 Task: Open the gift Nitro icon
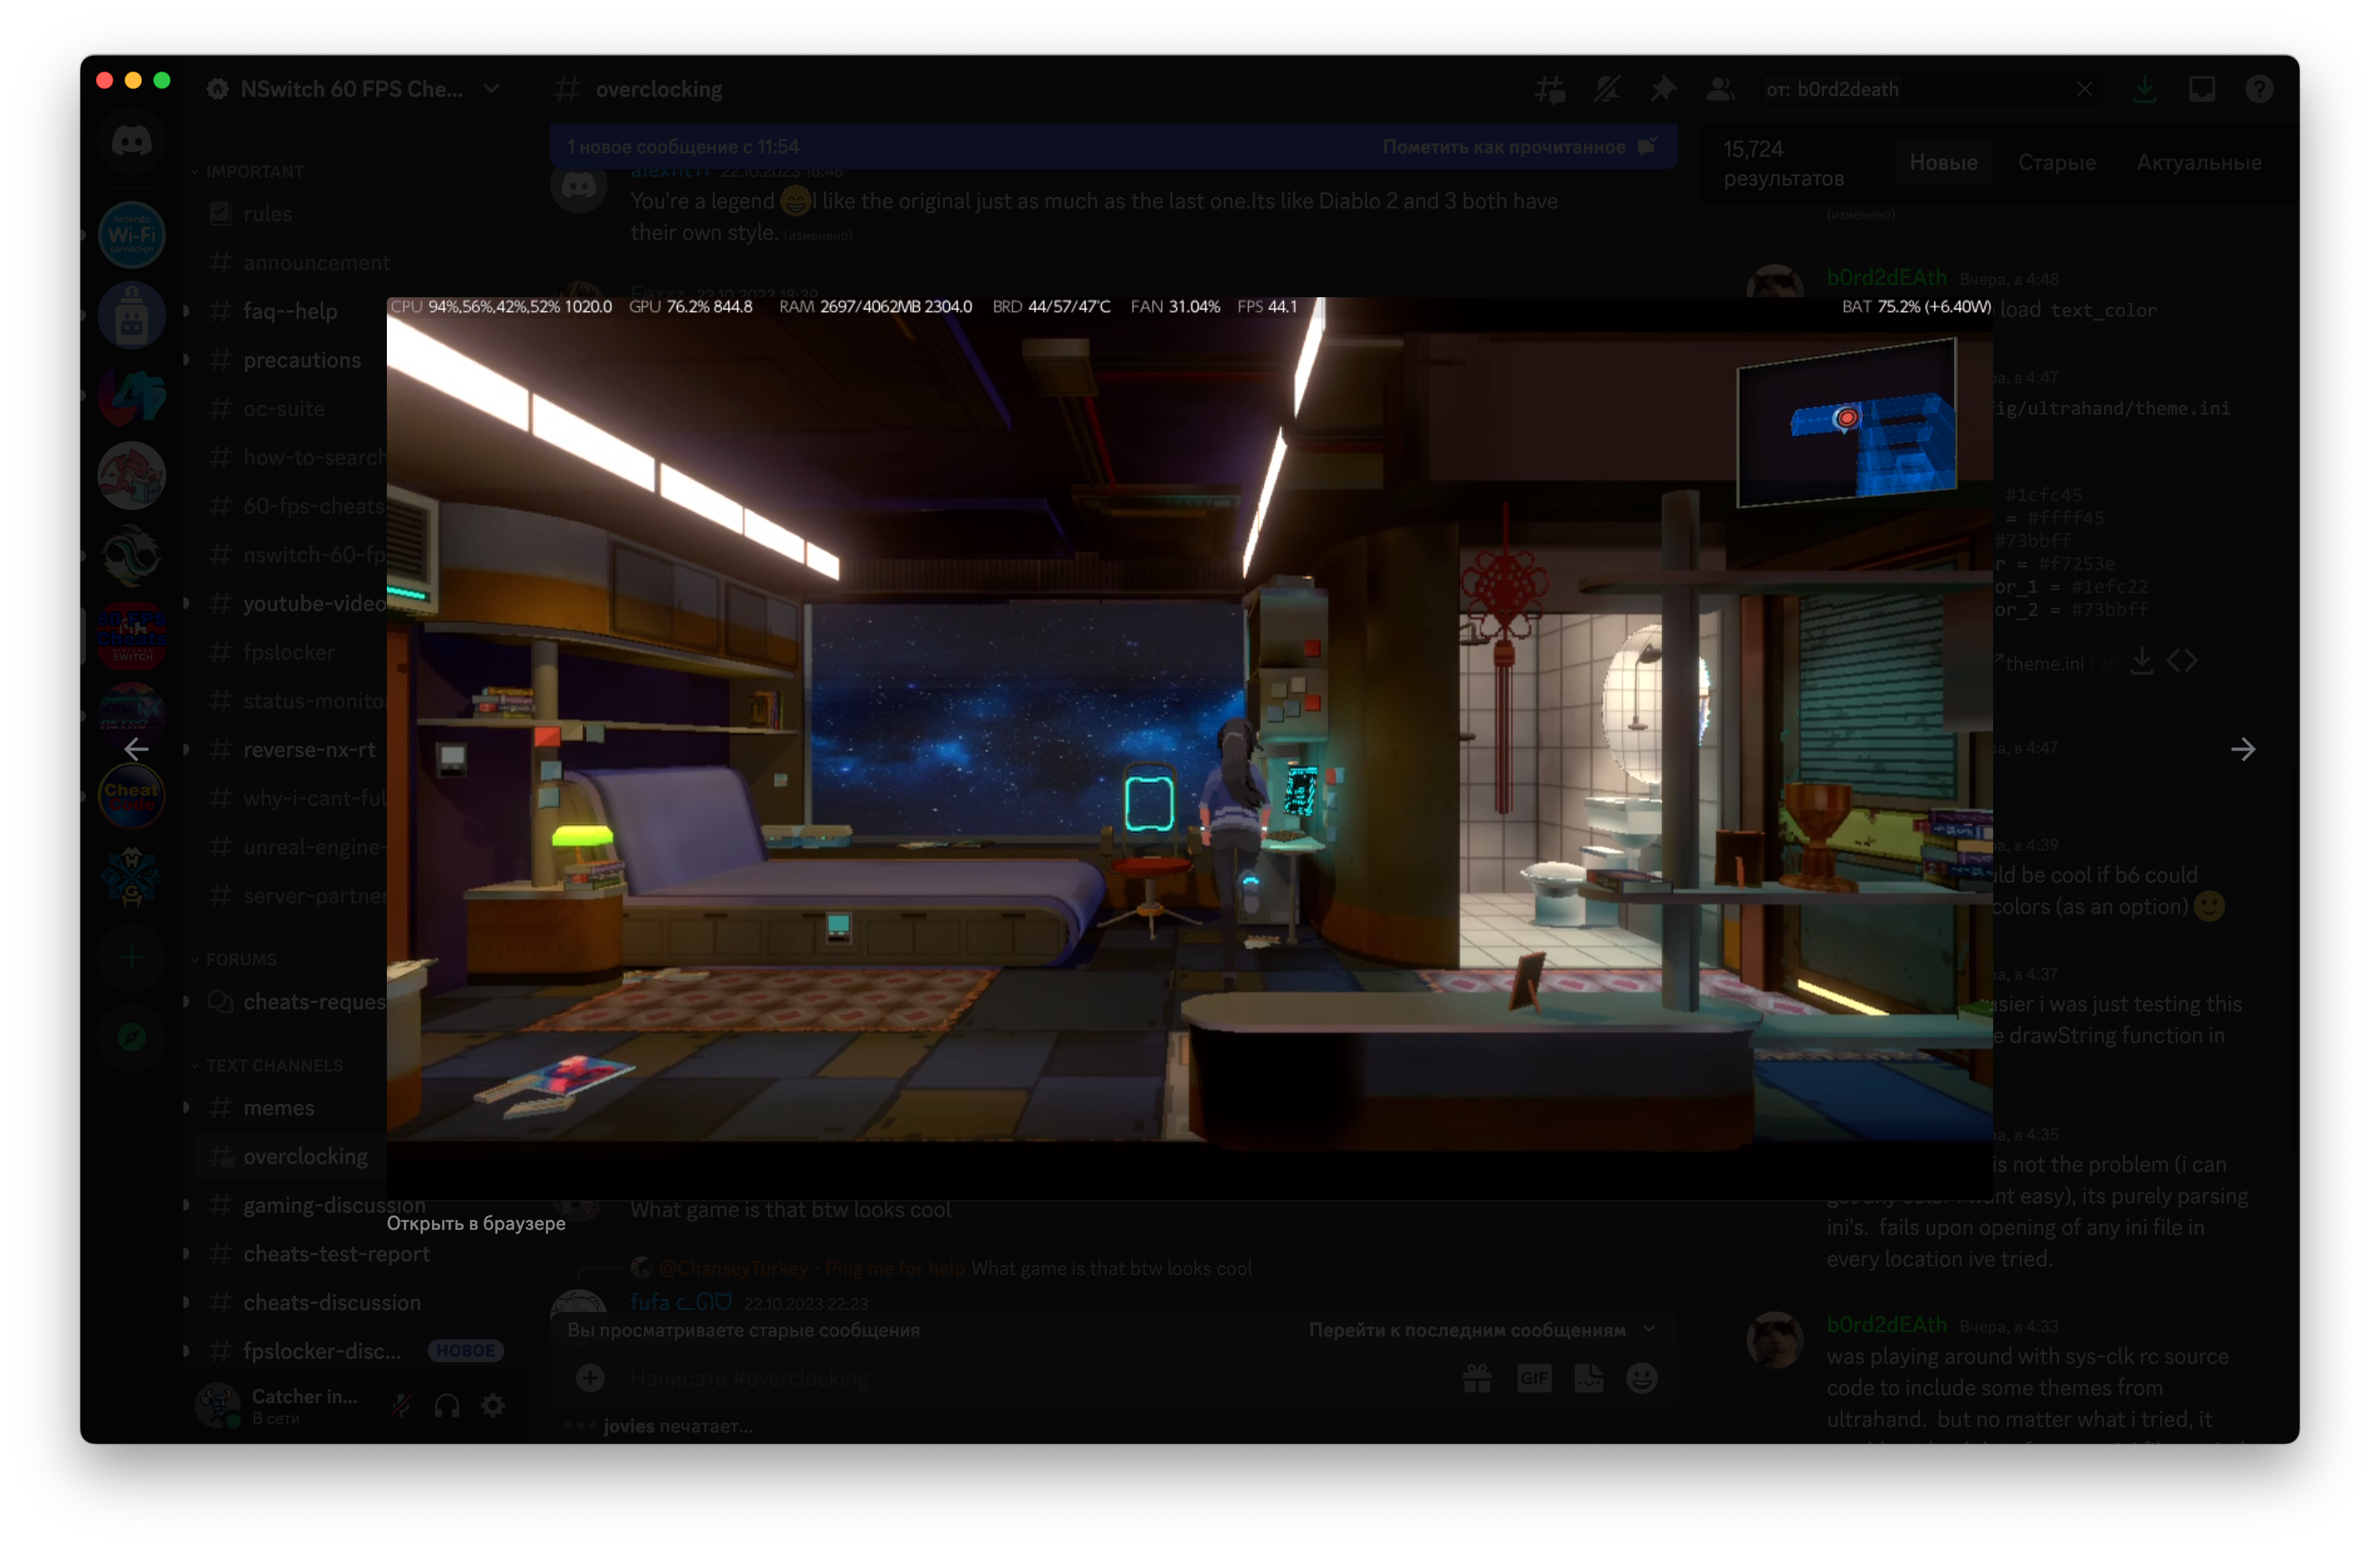pos(1477,1378)
